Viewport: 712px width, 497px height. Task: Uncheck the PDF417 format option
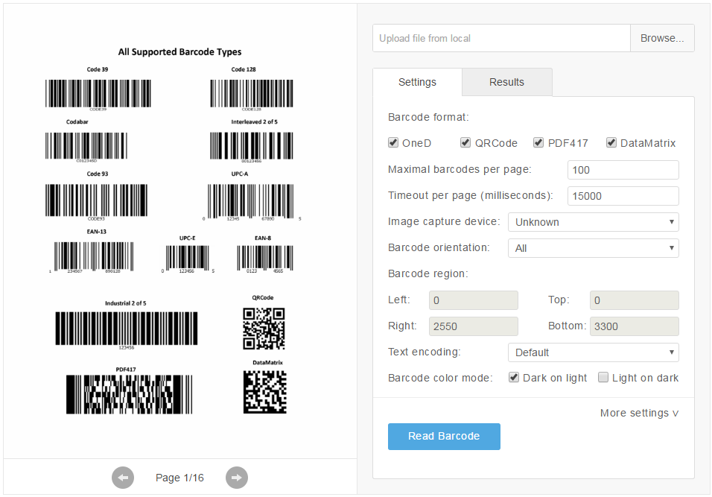coord(538,142)
